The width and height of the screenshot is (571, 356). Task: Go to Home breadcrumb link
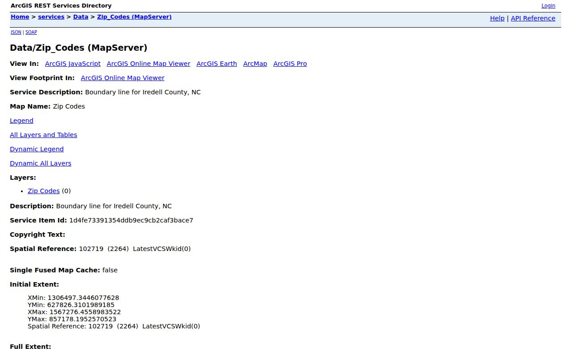click(x=20, y=17)
